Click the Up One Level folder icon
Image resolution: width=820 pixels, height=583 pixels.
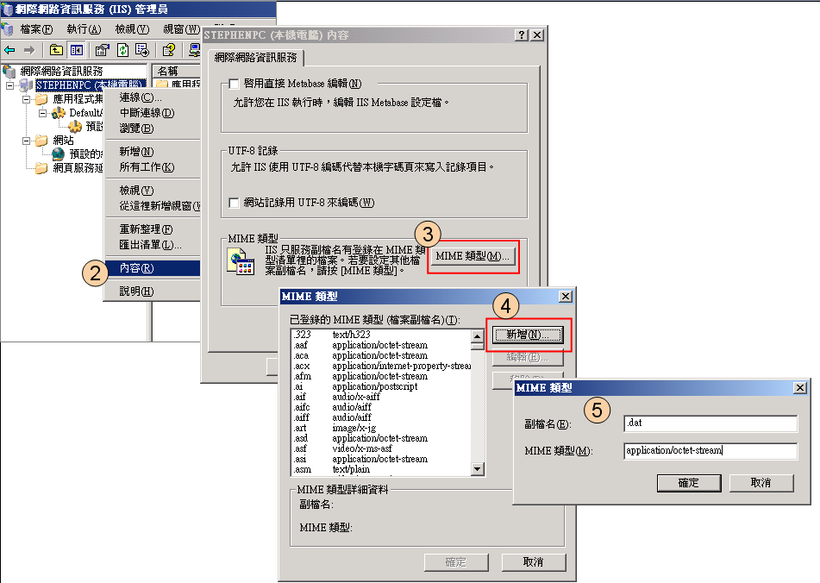point(57,50)
